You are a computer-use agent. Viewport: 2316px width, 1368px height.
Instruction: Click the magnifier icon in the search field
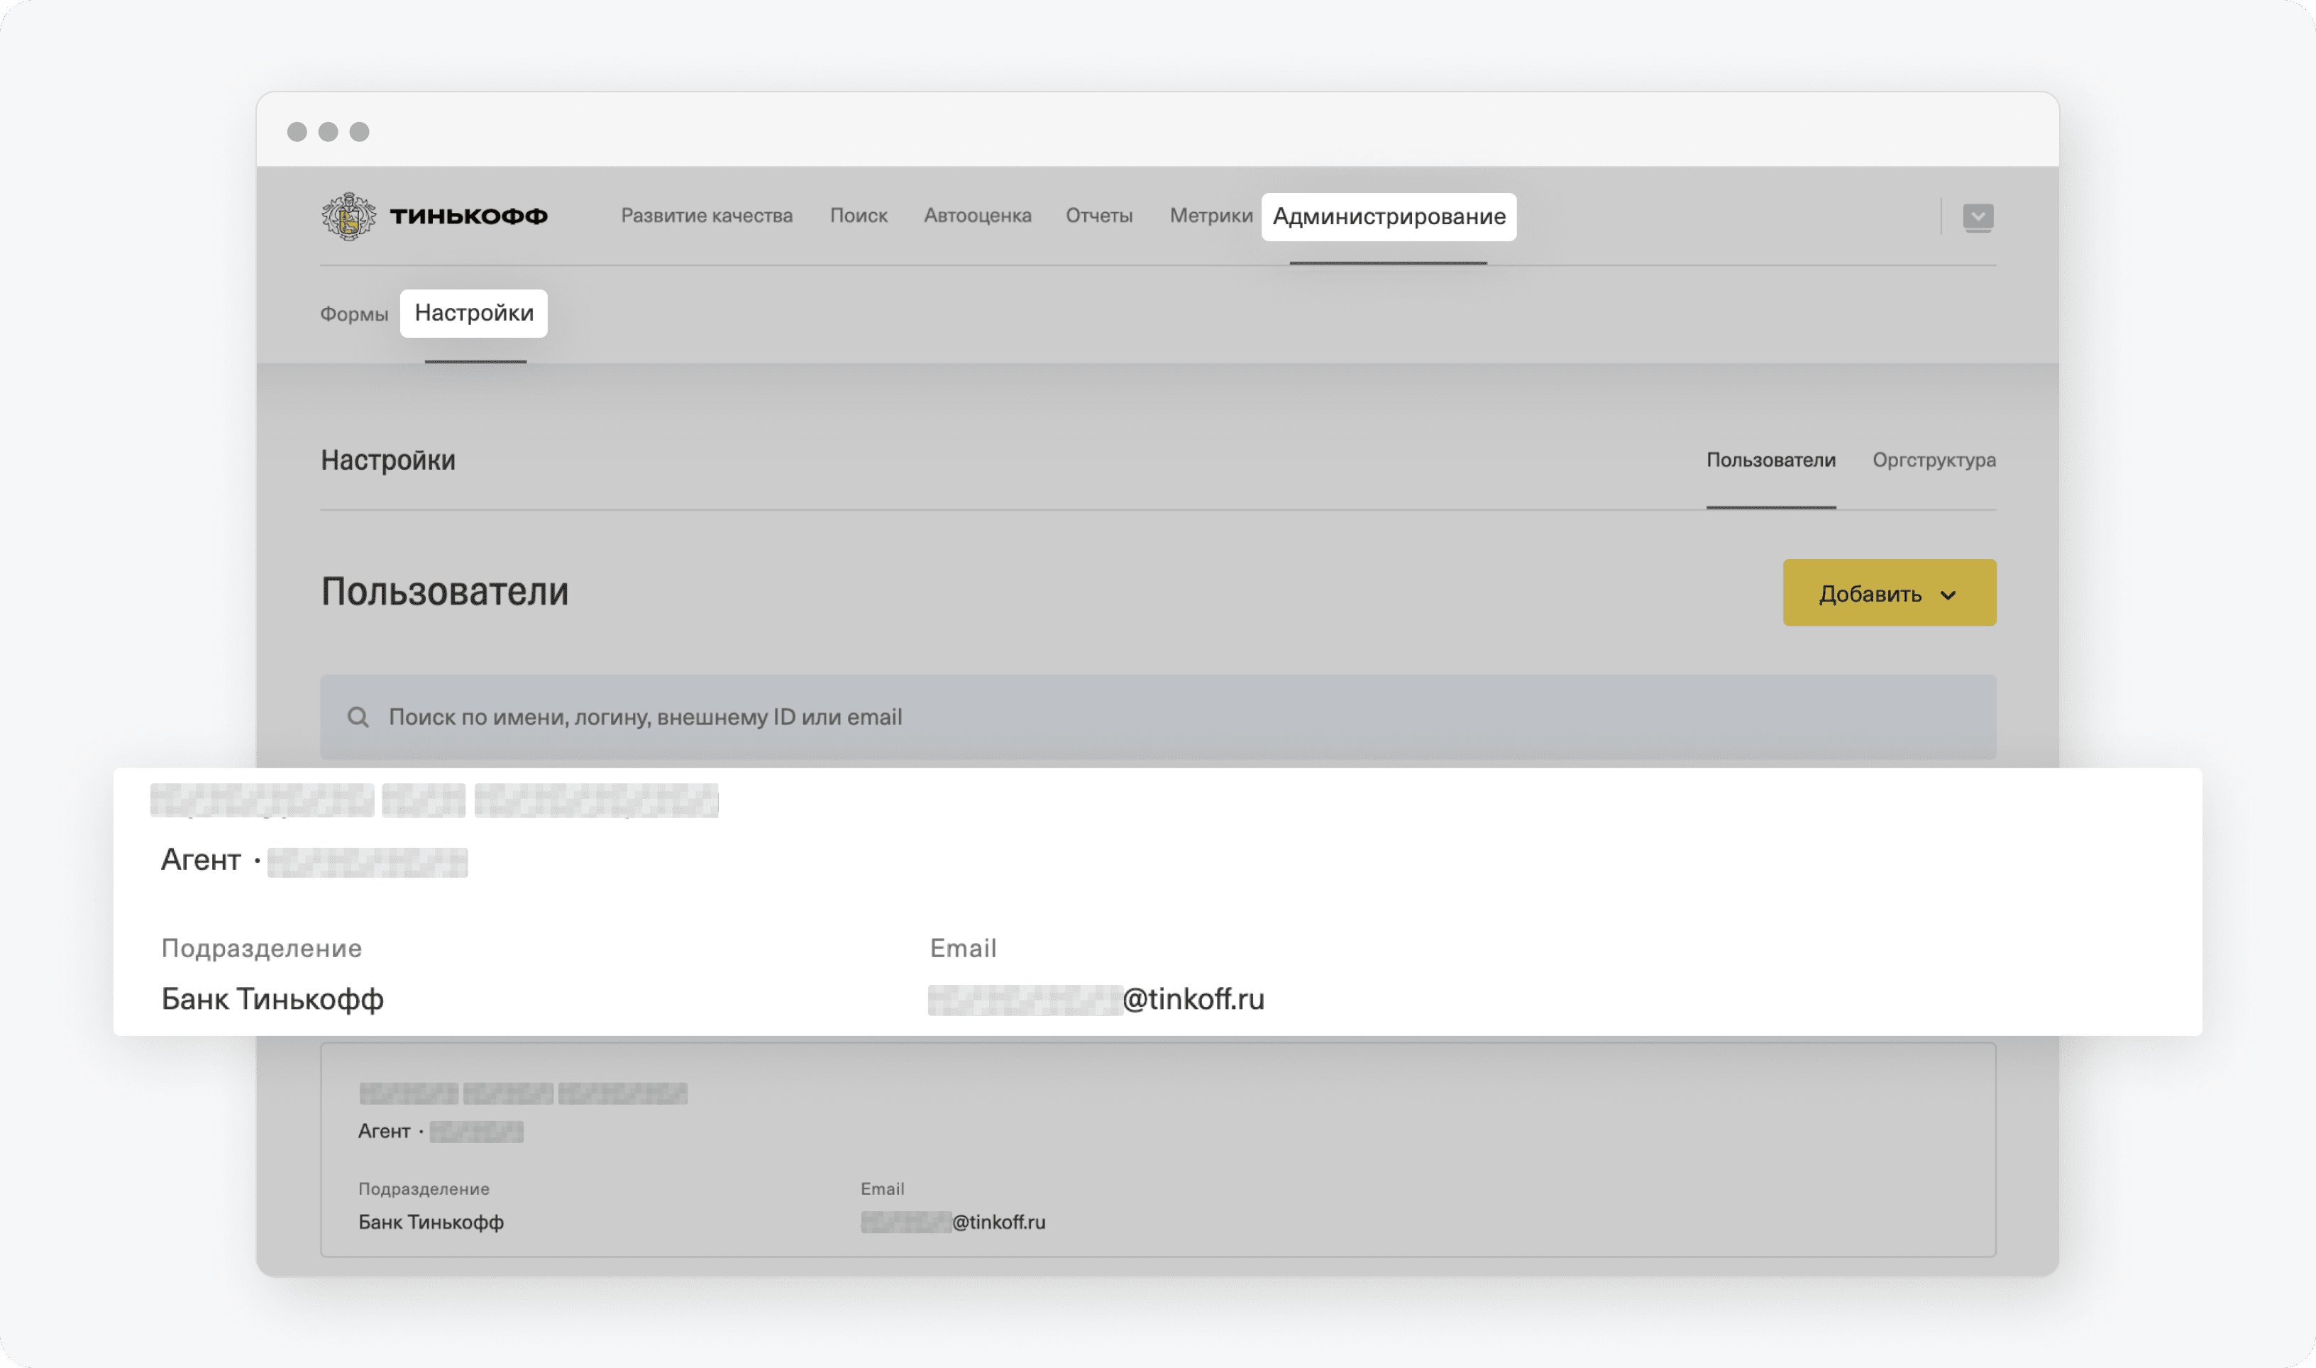pyautogui.click(x=358, y=717)
